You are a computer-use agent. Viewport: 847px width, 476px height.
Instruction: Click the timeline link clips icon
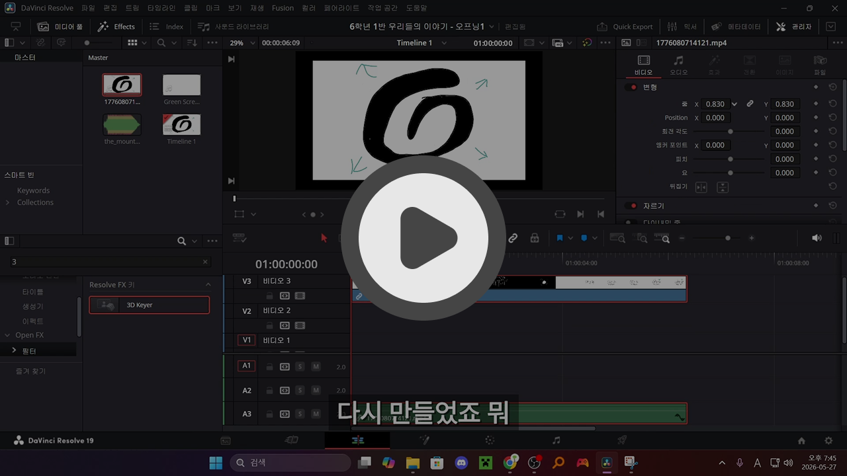[x=513, y=238]
